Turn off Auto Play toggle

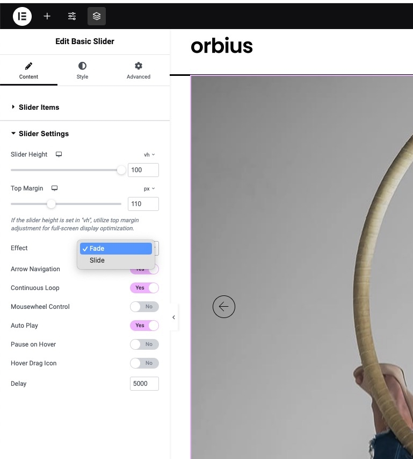click(144, 325)
